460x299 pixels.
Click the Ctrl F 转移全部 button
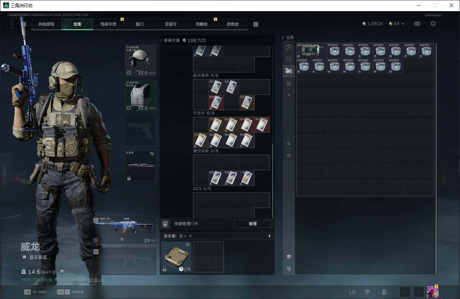tap(70, 292)
